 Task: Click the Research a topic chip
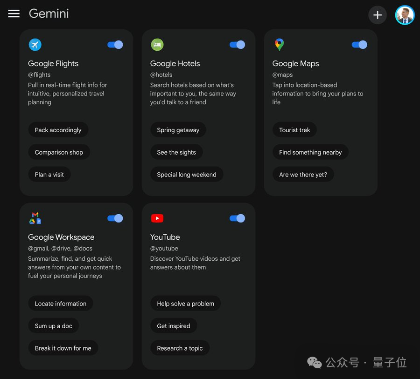(180, 348)
